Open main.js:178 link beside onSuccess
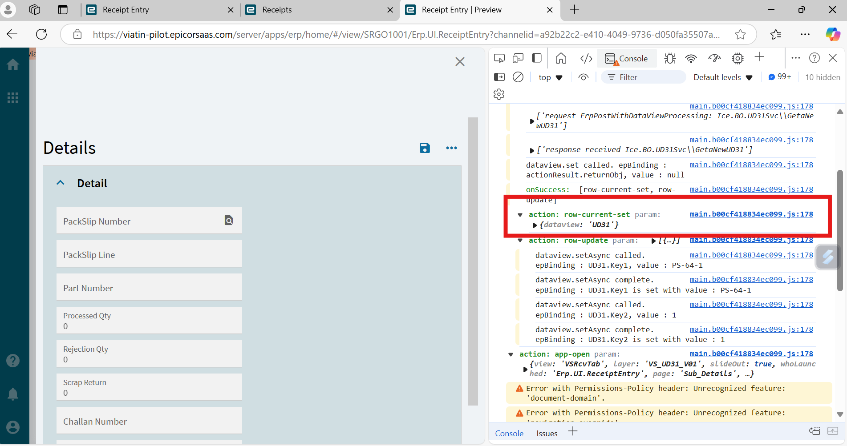 point(751,189)
